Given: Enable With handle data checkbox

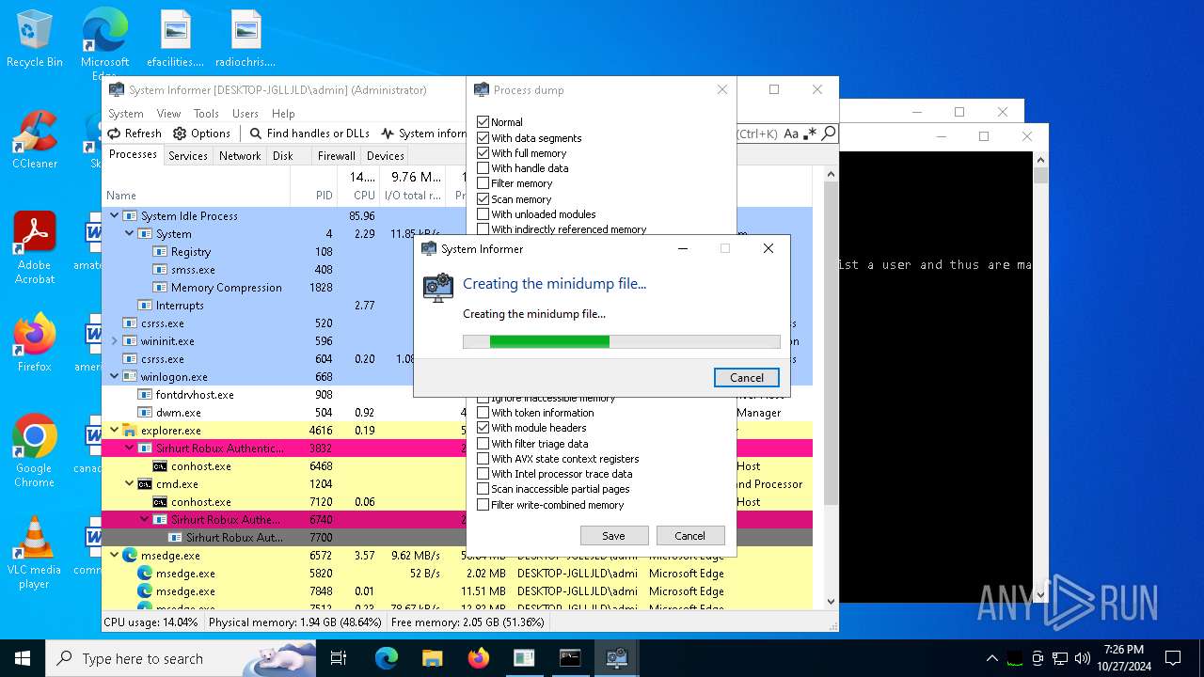Looking at the screenshot, I should (x=483, y=168).
